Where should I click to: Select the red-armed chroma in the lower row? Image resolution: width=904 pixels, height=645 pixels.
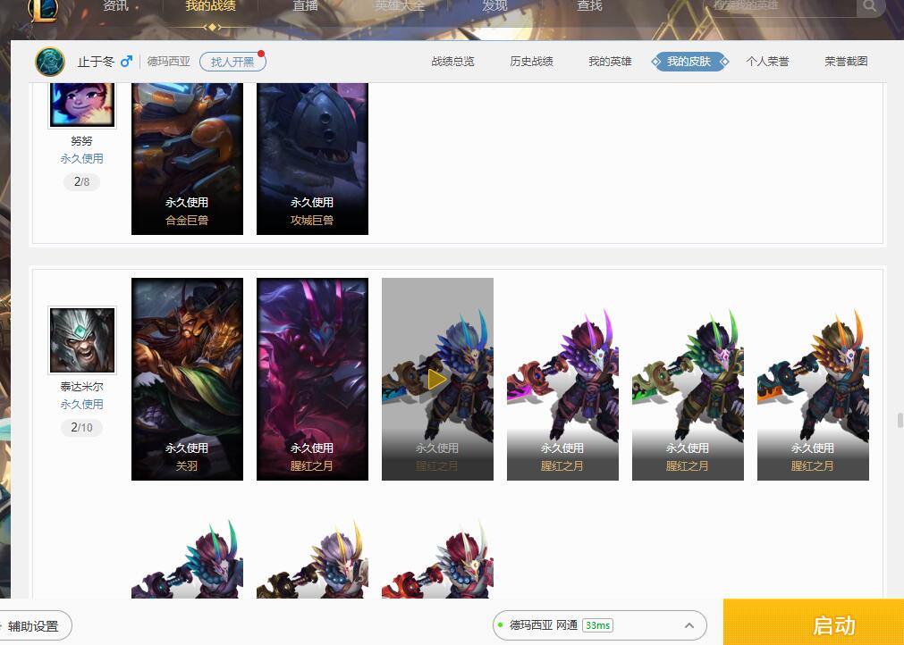[437, 558]
